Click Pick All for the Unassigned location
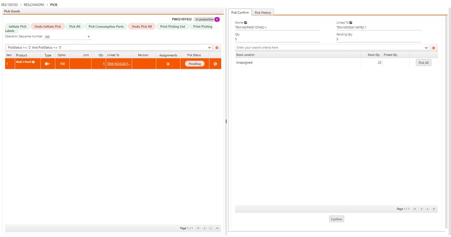Viewport: 451px width, 237px height. (x=424, y=63)
